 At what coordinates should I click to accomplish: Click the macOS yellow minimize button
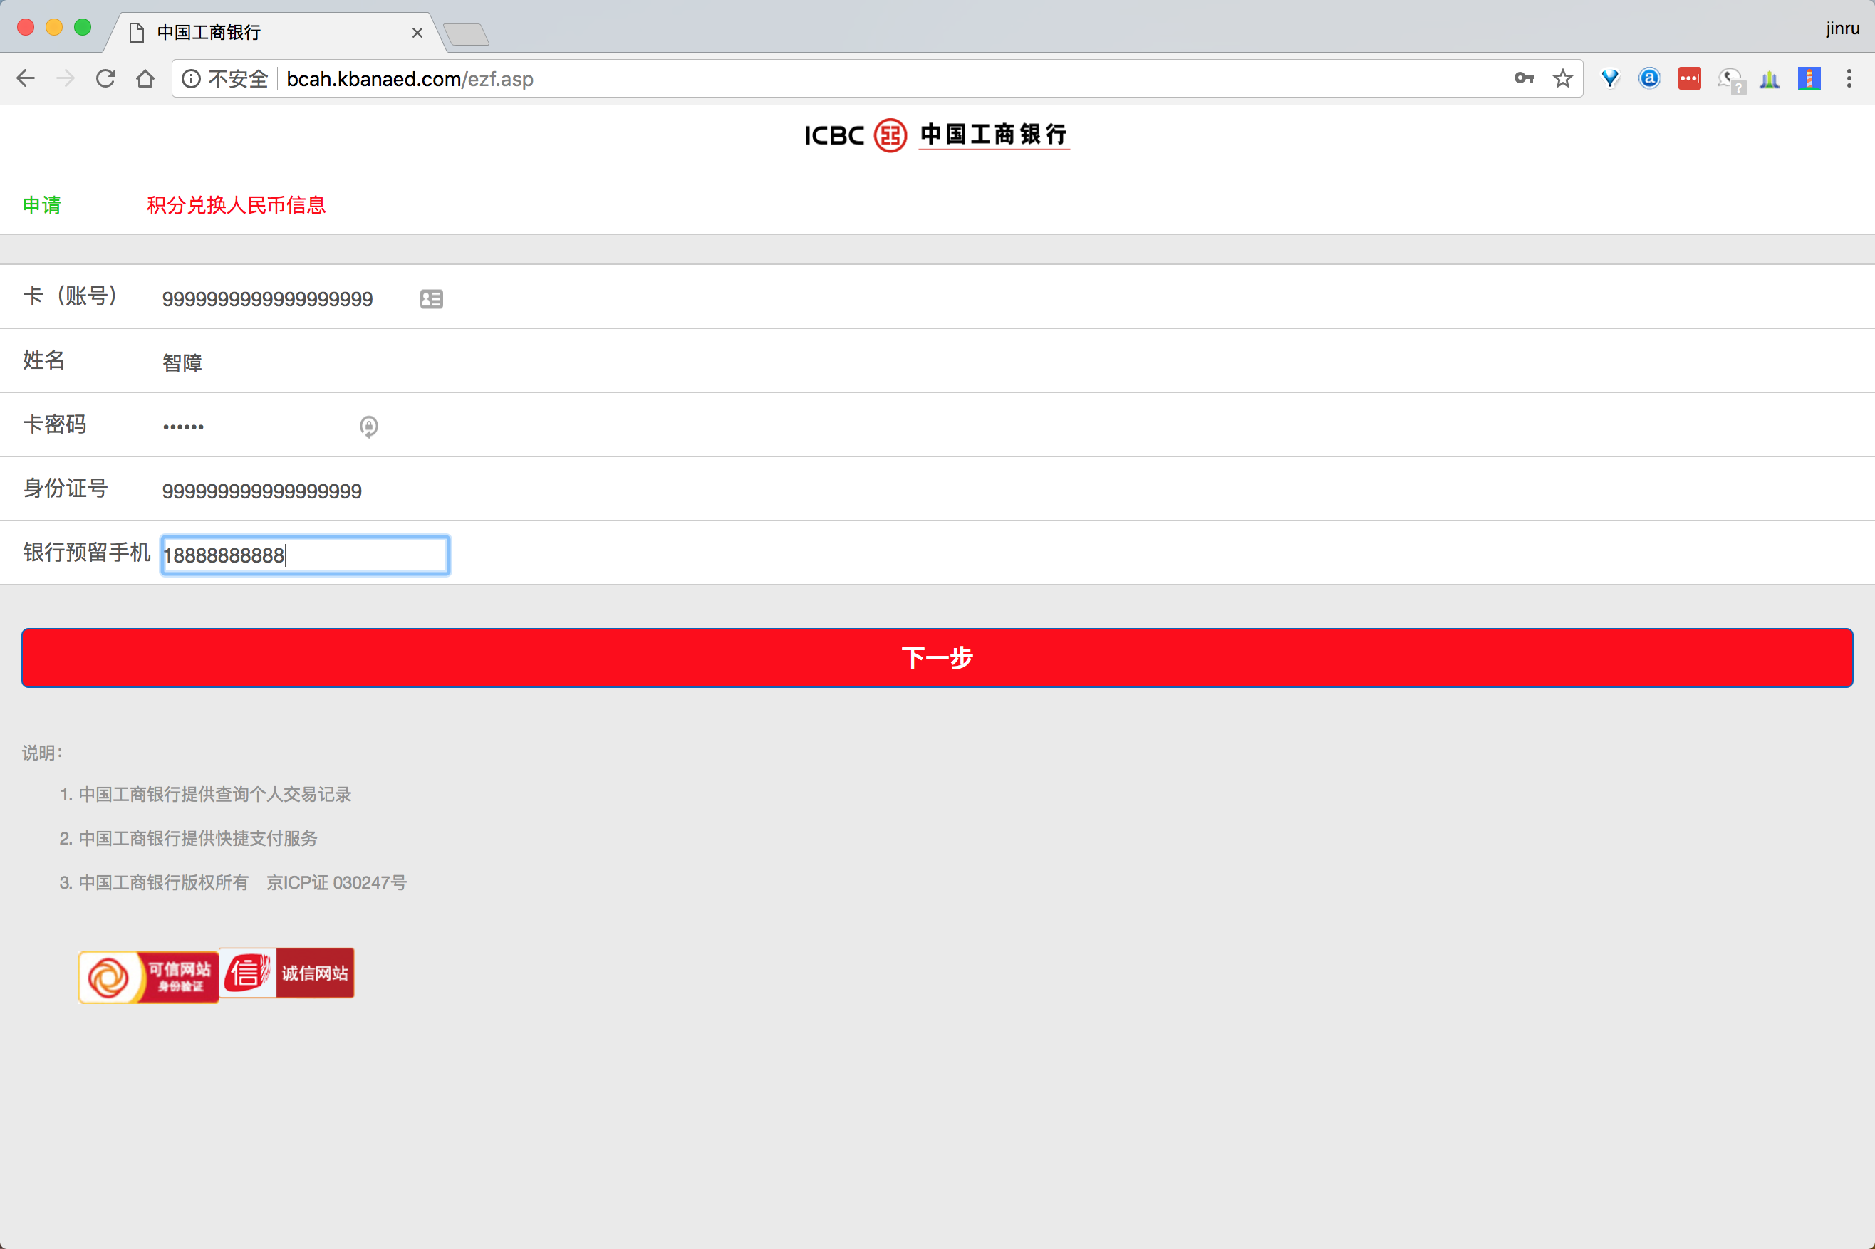(x=54, y=27)
